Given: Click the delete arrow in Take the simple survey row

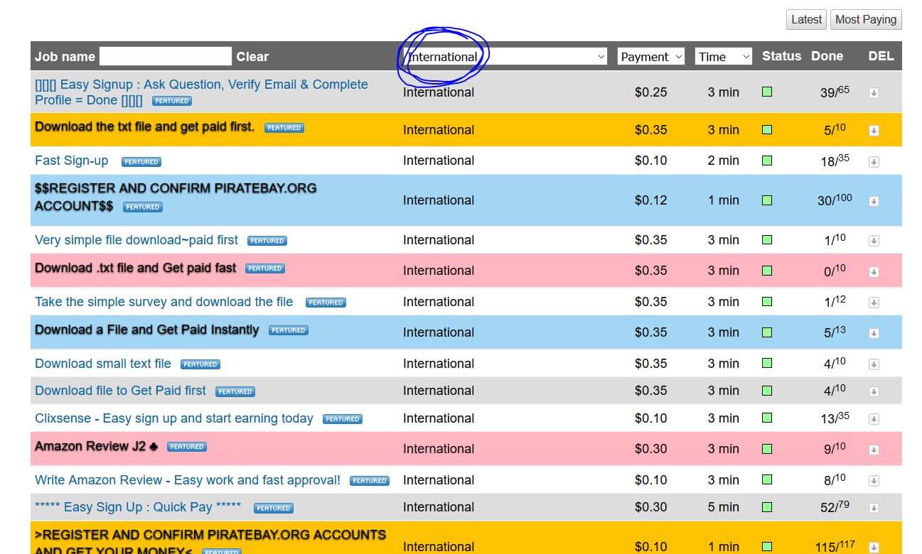Looking at the screenshot, I should pos(874,303).
